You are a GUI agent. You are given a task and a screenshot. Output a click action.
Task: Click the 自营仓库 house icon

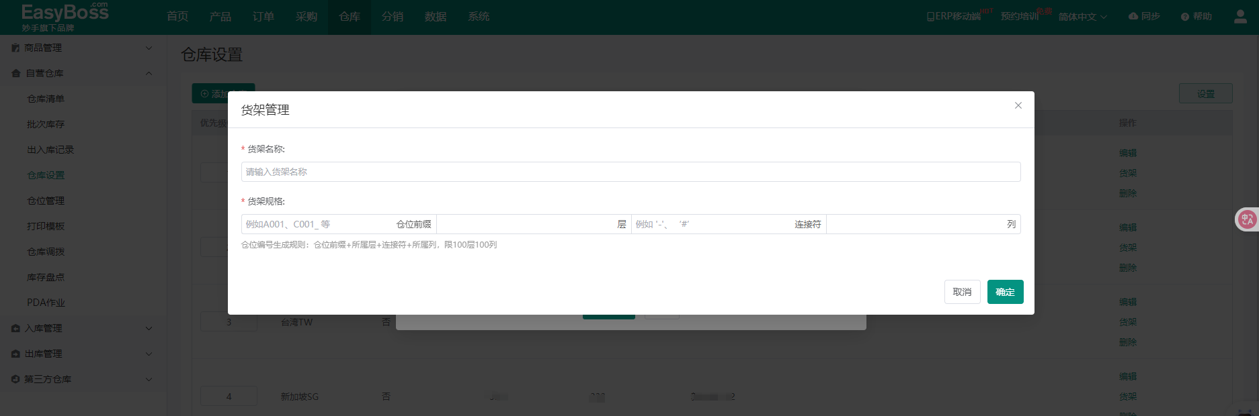(16, 73)
